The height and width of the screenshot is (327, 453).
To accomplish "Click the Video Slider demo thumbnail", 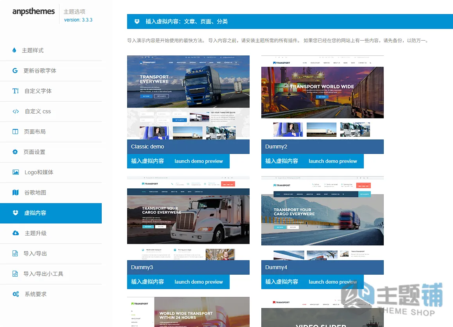I will (322, 312).
